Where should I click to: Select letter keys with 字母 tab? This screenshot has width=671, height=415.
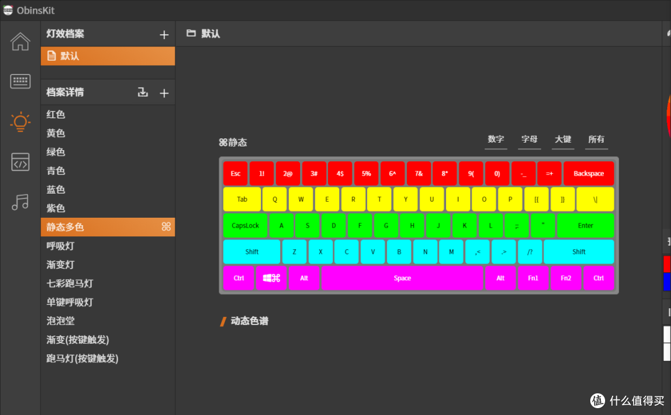529,140
